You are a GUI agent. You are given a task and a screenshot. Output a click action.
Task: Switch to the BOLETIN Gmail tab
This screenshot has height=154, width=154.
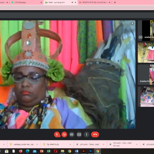click(x=95, y=2)
